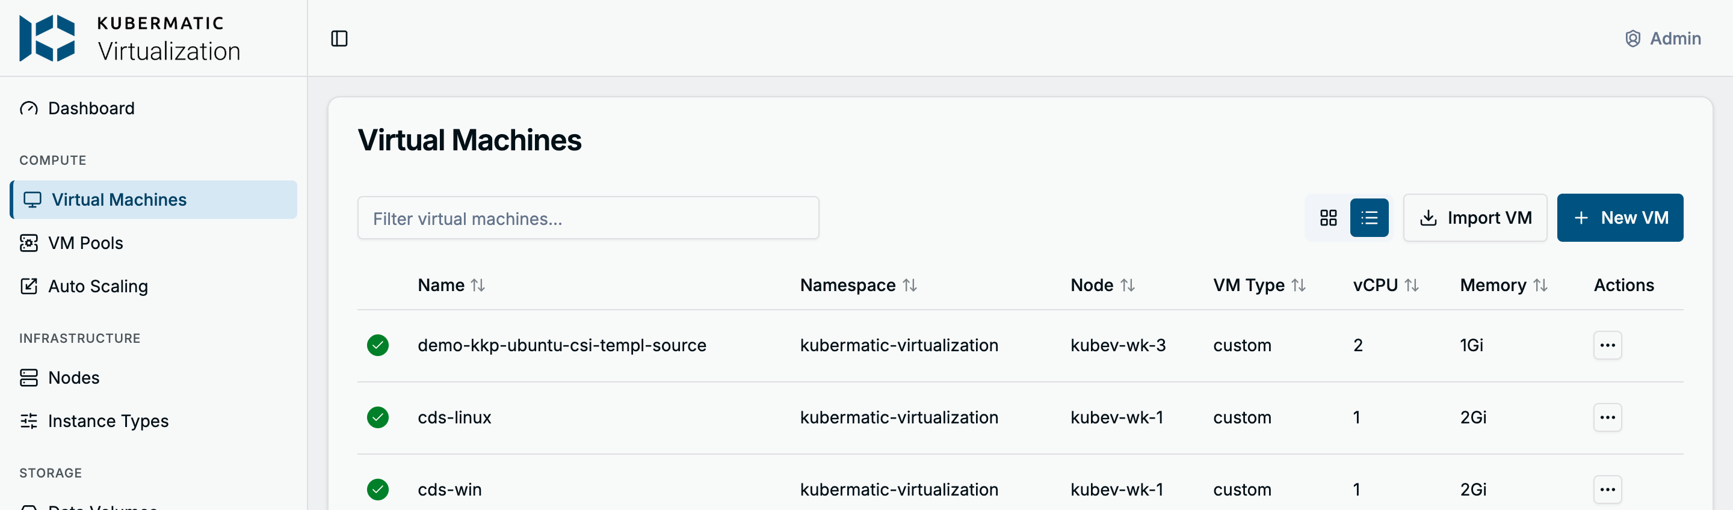Open the Admin user menu

tap(1663, 38)
